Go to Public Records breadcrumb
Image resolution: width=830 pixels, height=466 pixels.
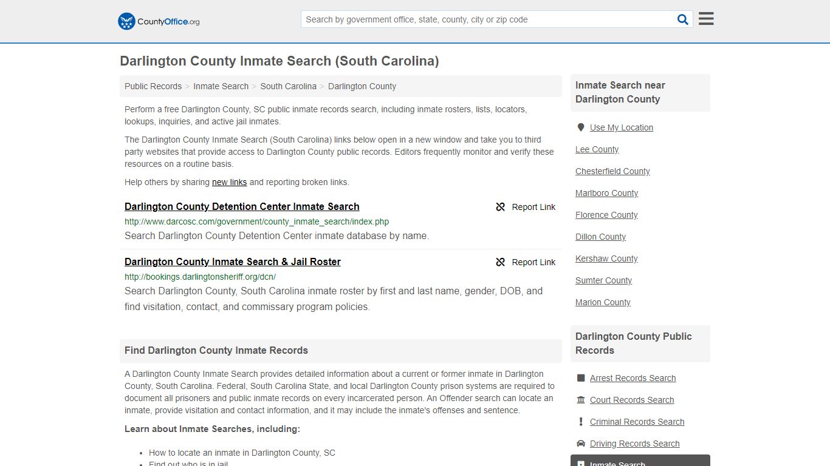click(x=153, y=86)
